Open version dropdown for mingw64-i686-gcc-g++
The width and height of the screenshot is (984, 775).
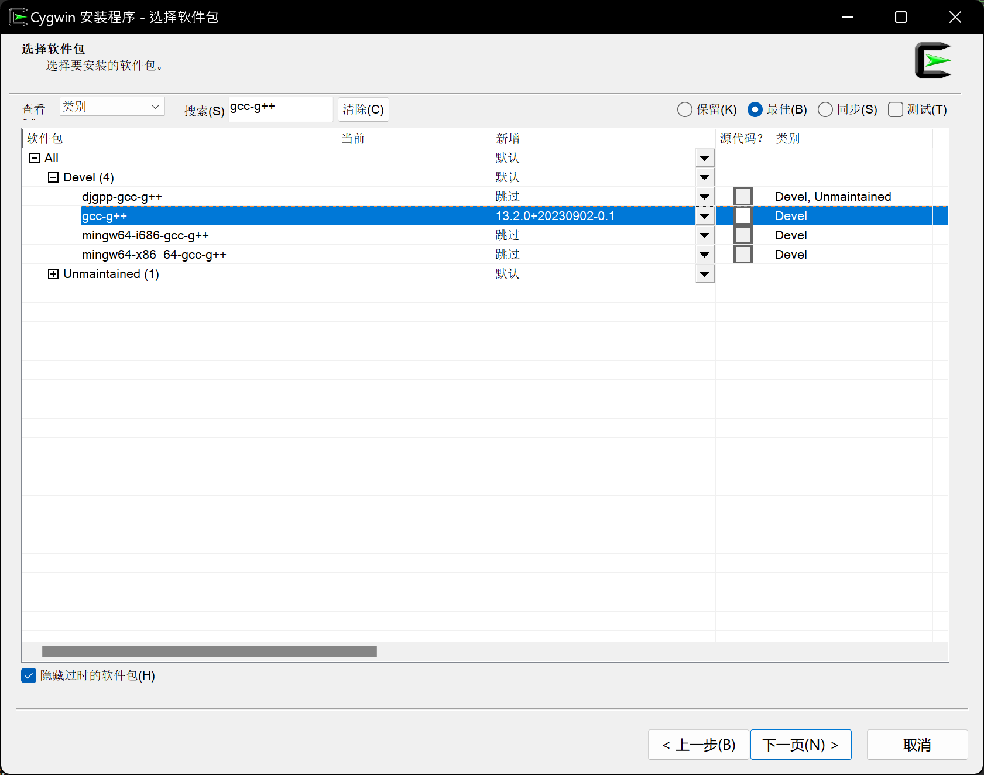tap(705, 235)
